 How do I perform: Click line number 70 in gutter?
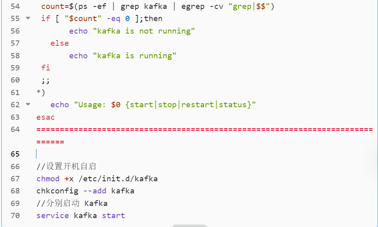[15, 215]
